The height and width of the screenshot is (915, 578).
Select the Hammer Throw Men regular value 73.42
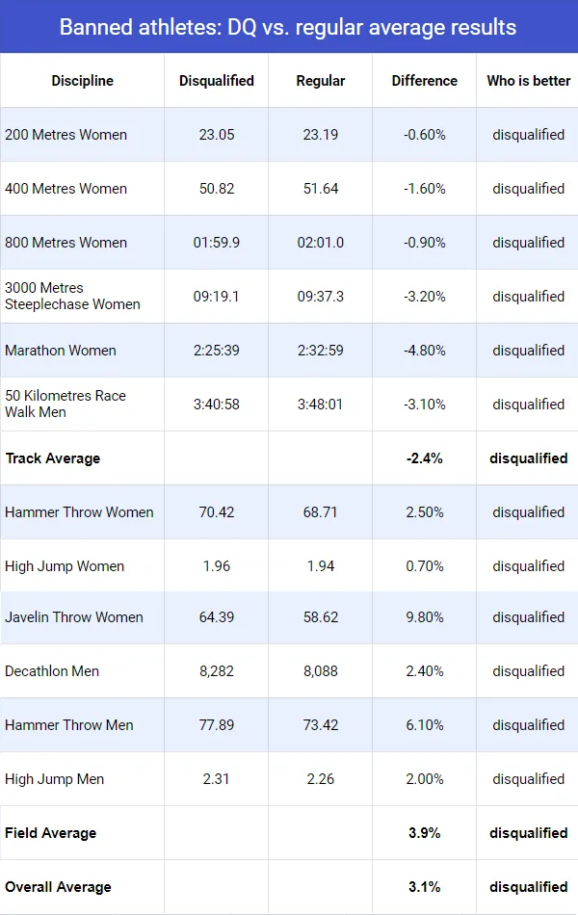click(321, 725)
